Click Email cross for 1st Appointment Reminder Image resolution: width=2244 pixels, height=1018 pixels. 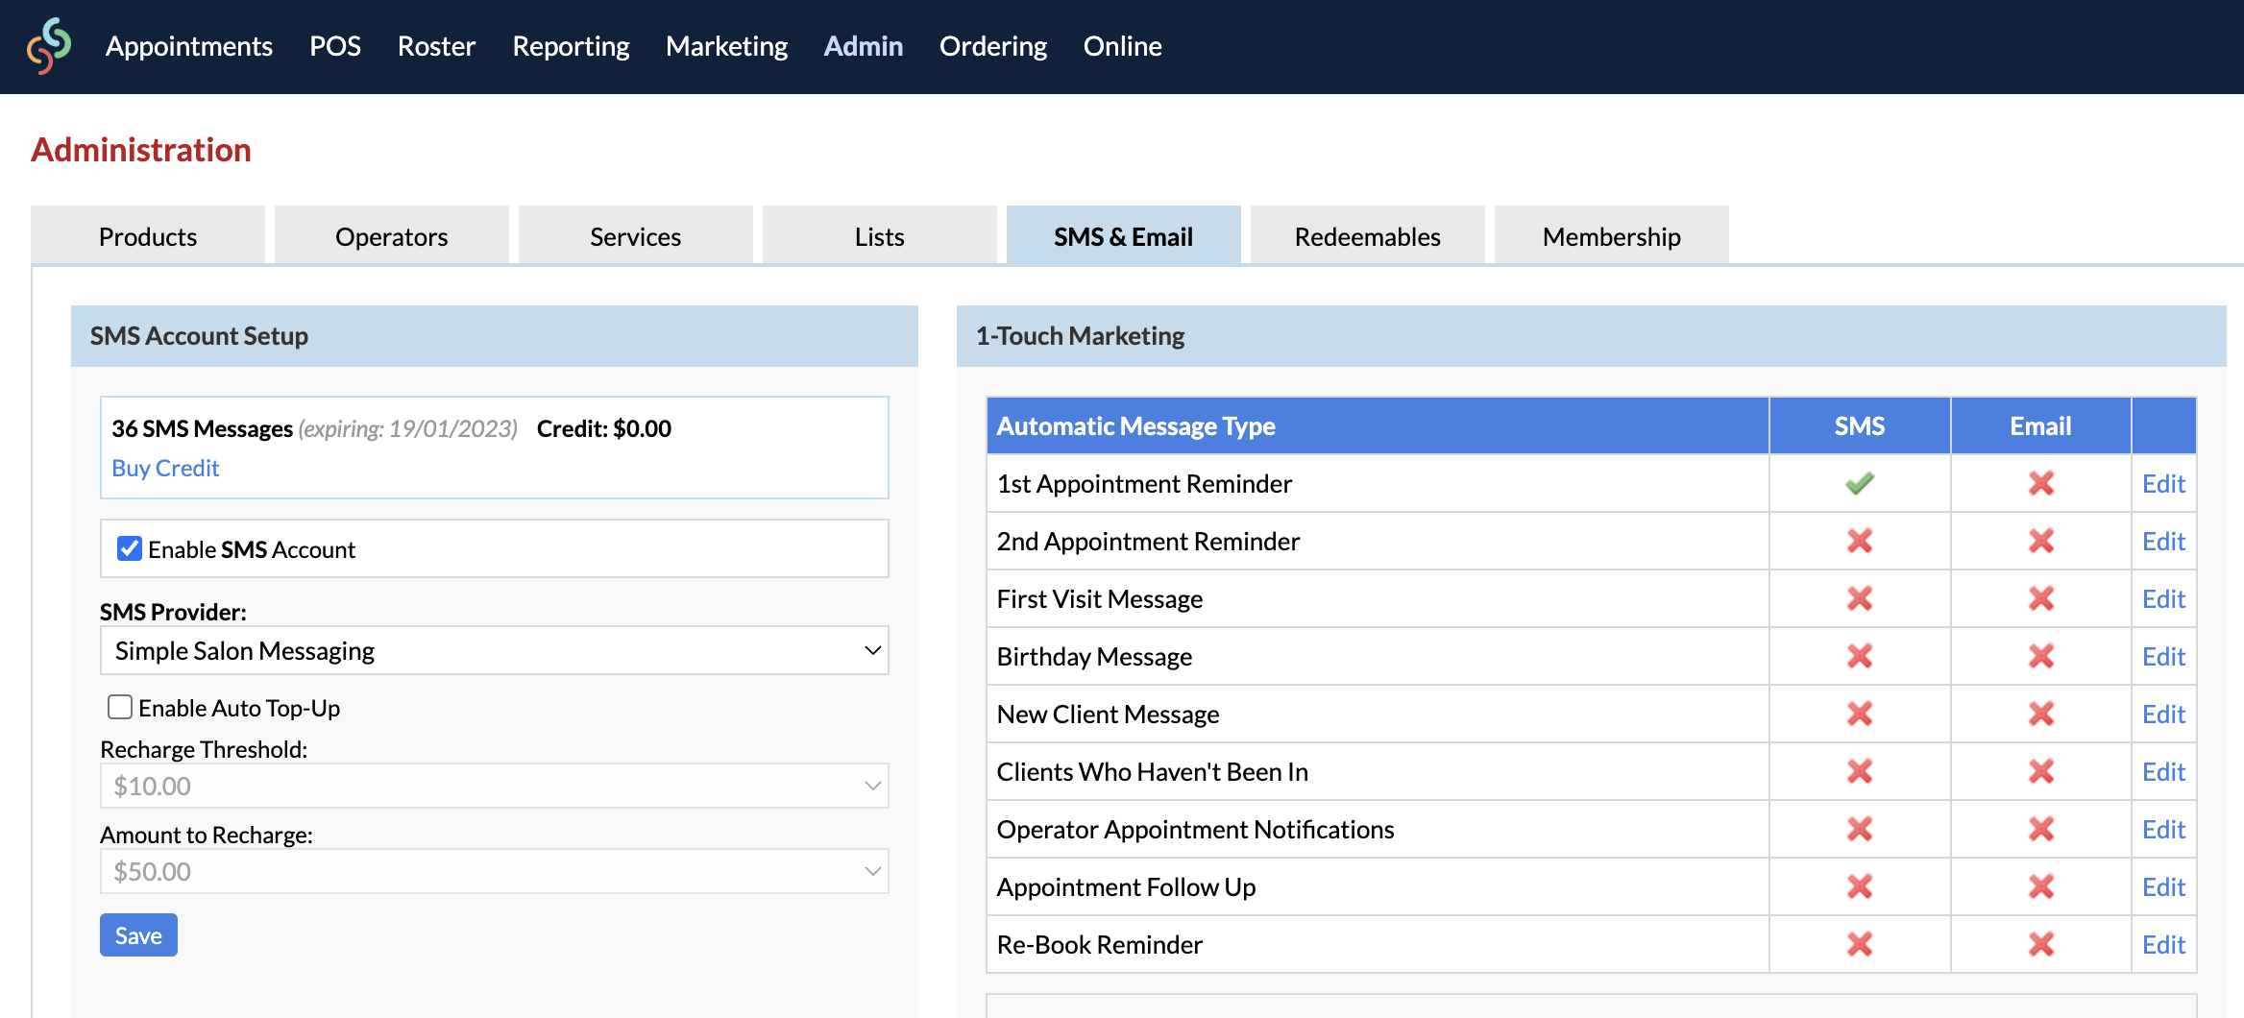[x=2041, y=483]
